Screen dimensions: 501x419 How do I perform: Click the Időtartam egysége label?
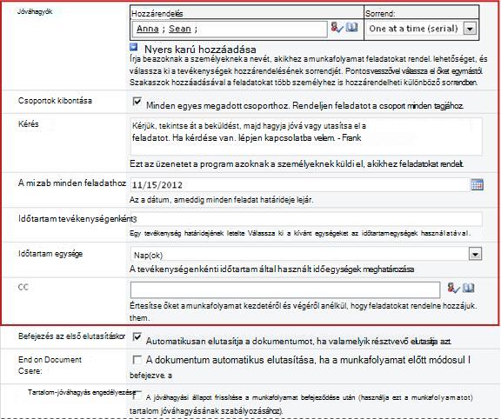(50, 254)
